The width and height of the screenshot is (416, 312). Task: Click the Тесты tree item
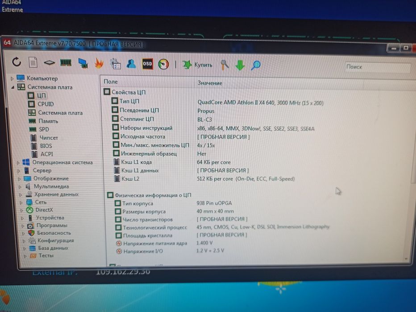46,255
